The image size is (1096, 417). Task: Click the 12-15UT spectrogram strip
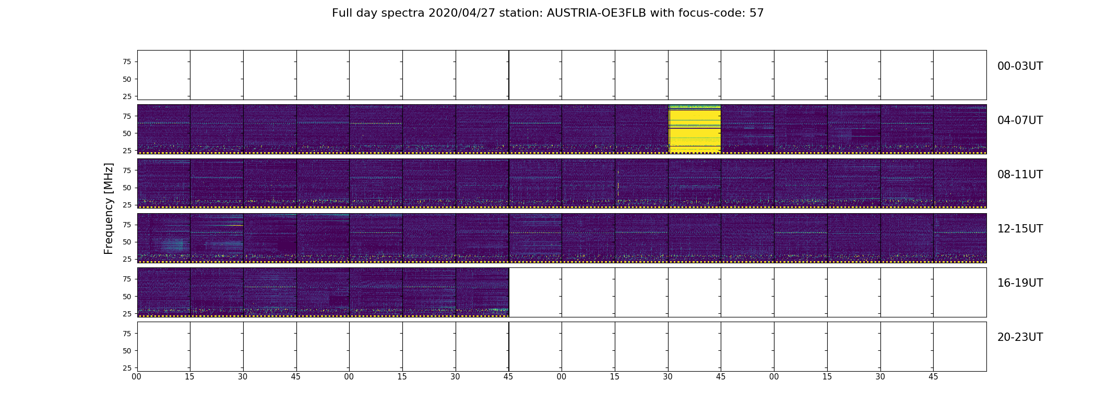click(x=562, y=238)
